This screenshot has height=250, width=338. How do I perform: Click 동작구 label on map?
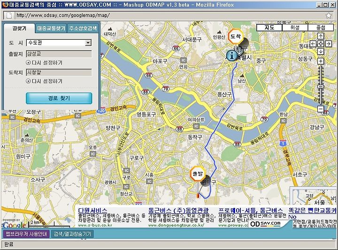(x=195, y=137)
